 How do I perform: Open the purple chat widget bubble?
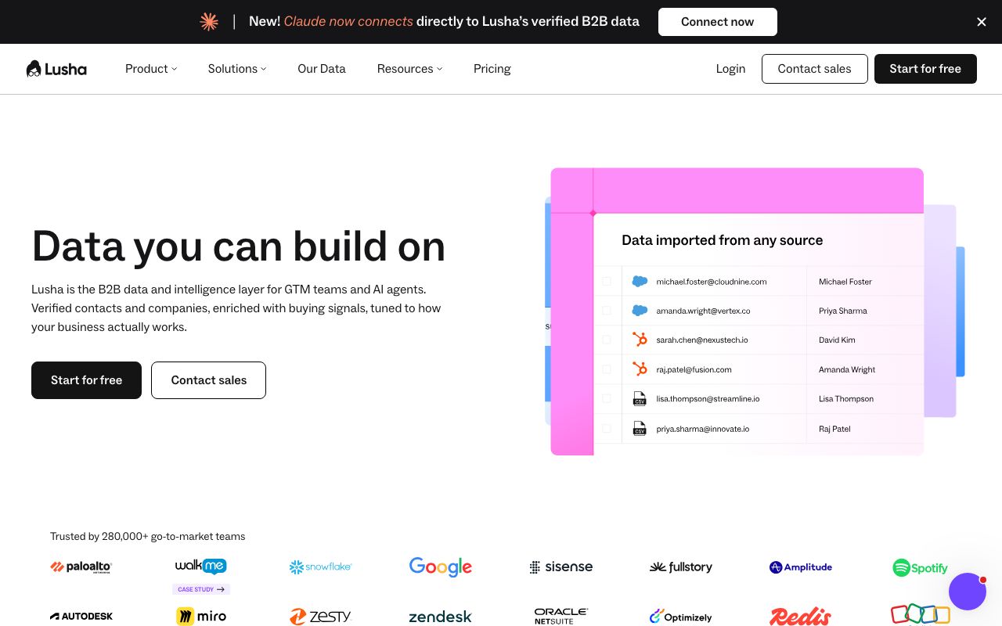(x=968, y=592)
